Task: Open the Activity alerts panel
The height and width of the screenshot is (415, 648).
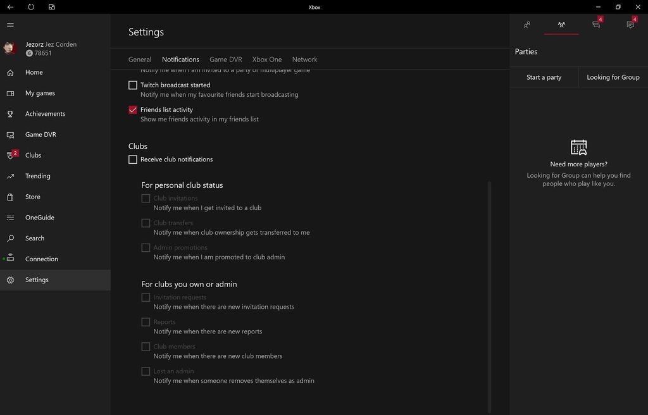Action: point(630,25)
